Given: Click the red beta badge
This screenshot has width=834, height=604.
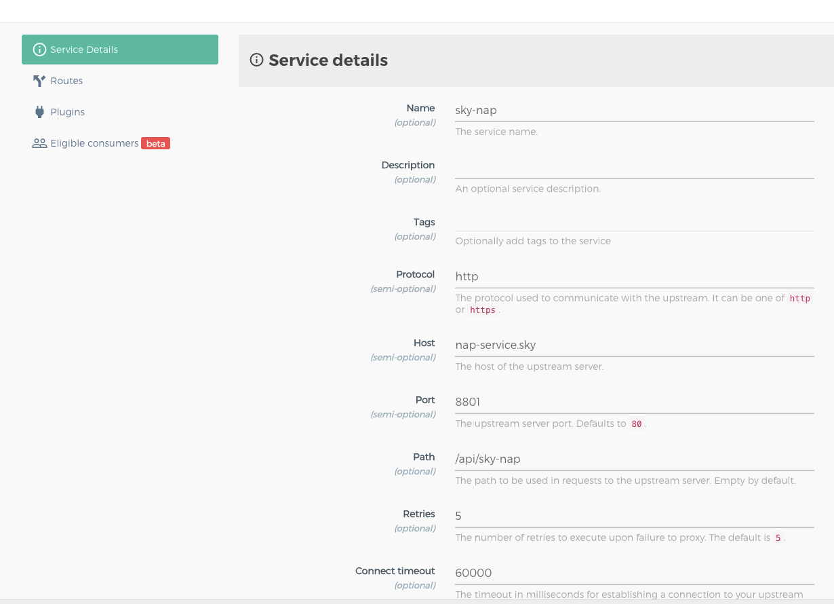Looking at the screenshot, I should click(155, 143).
